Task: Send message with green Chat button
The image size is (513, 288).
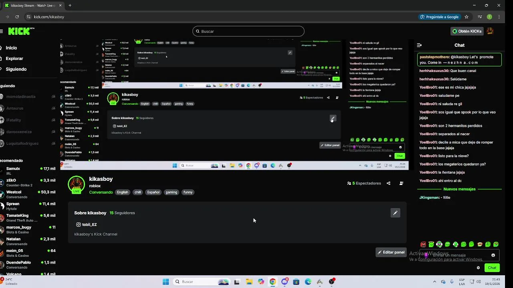Action: (492, 268)
